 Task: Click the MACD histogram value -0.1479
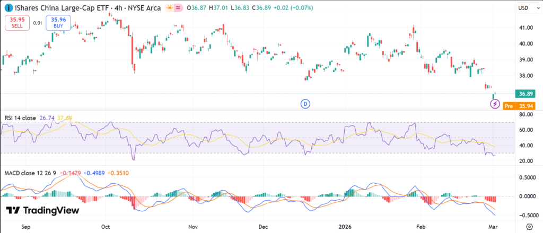71,173
